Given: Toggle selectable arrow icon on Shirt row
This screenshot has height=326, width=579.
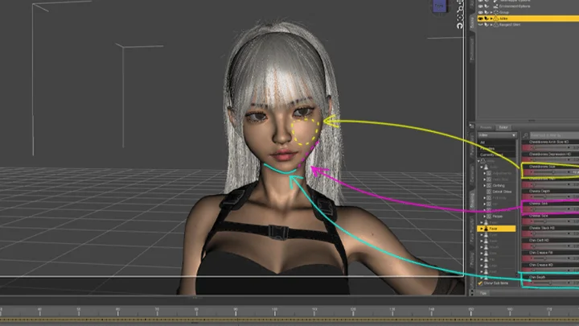Looking at the screenshot, I should pyautogui.click(x=487, y=25).
